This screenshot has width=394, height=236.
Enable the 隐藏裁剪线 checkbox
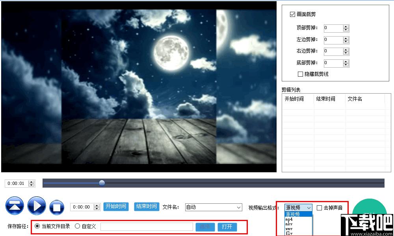click(x=300, y=74)
